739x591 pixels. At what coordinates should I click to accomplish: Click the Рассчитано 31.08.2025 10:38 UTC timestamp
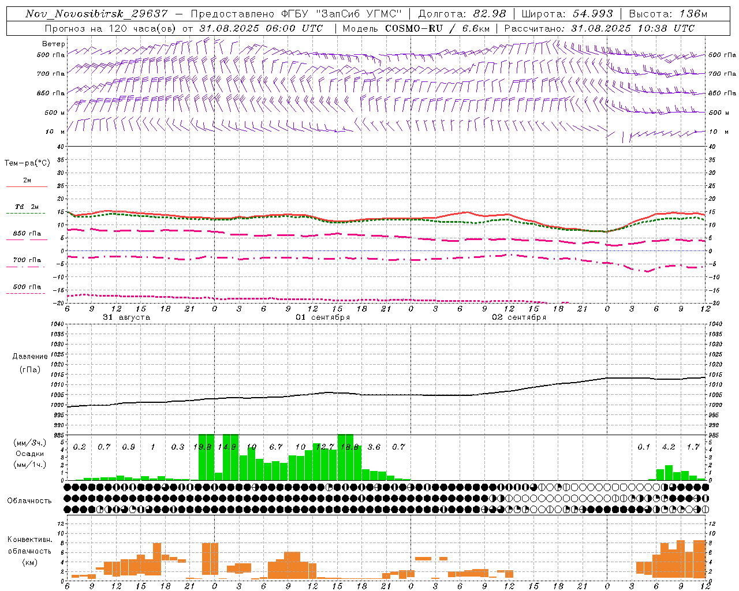(x=599, y=28)
